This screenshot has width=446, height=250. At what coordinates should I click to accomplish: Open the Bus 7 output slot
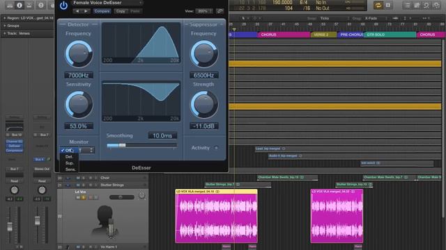[x=14, y=169]
